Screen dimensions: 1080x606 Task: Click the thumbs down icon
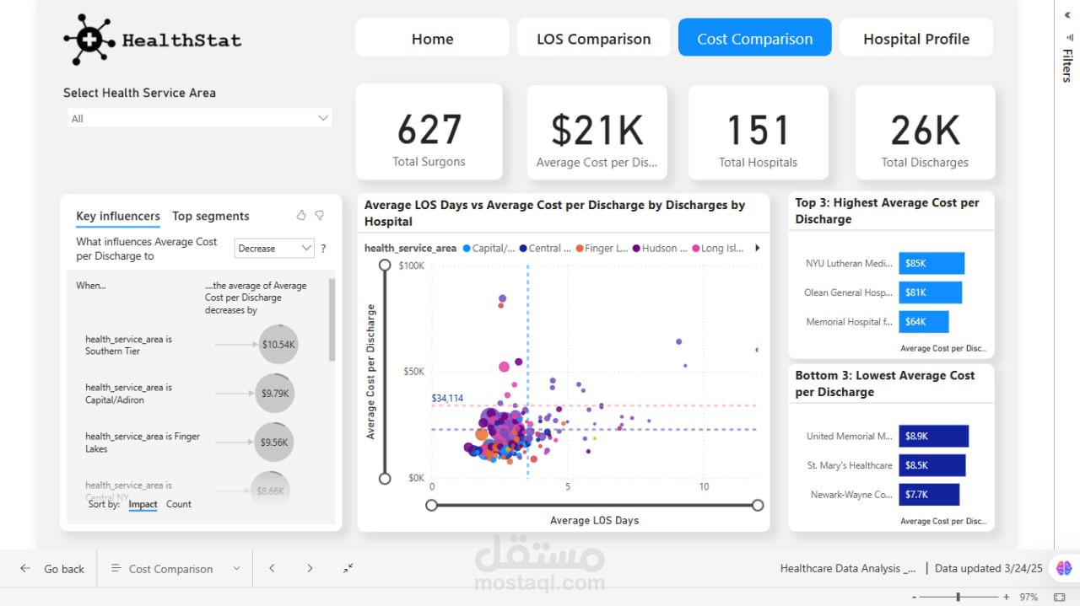coord(320,216)
